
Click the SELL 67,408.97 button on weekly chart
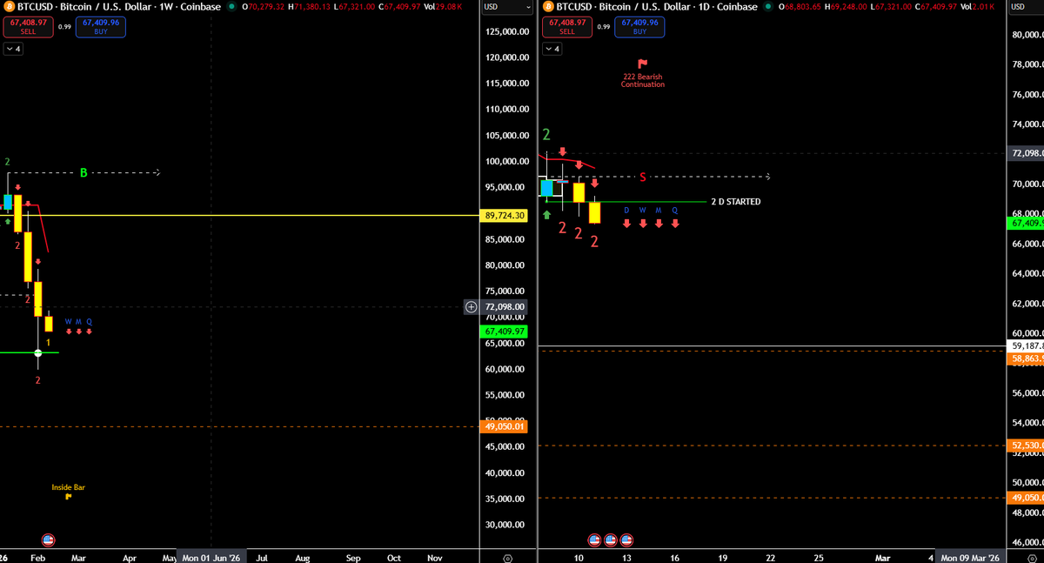point(27,26)
